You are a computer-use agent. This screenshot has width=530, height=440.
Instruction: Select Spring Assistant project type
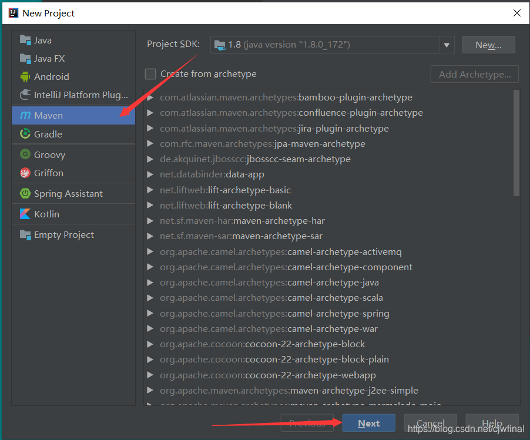pos(73,193)
